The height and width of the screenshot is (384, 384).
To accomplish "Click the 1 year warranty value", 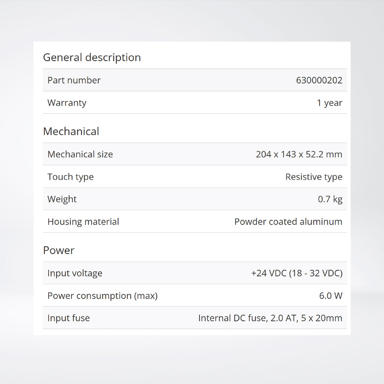I will pos(330,103).
